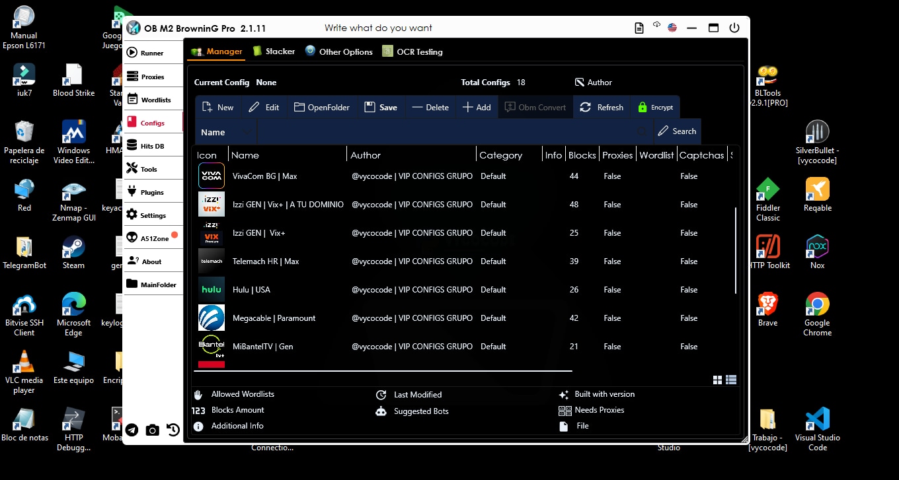Open BLTools desktop shortcut
Viewport: 899px width, 480px height.
768,85
